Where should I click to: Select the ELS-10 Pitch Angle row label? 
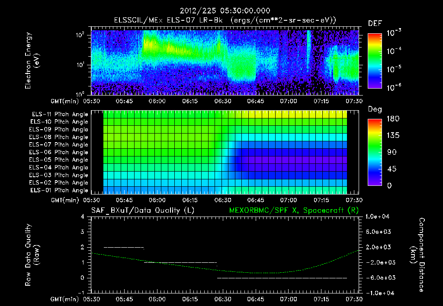[x=59, y=122]
